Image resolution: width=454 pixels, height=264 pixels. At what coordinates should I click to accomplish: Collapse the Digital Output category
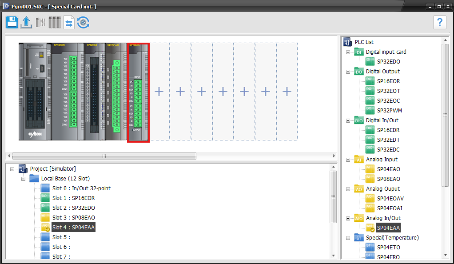348,72
